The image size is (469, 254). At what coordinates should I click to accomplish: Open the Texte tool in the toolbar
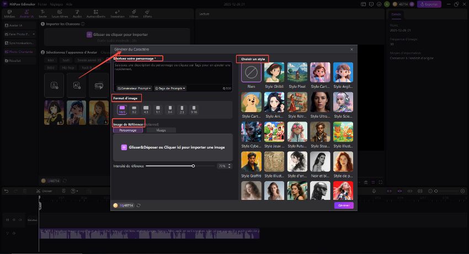(x=43, y=14)
